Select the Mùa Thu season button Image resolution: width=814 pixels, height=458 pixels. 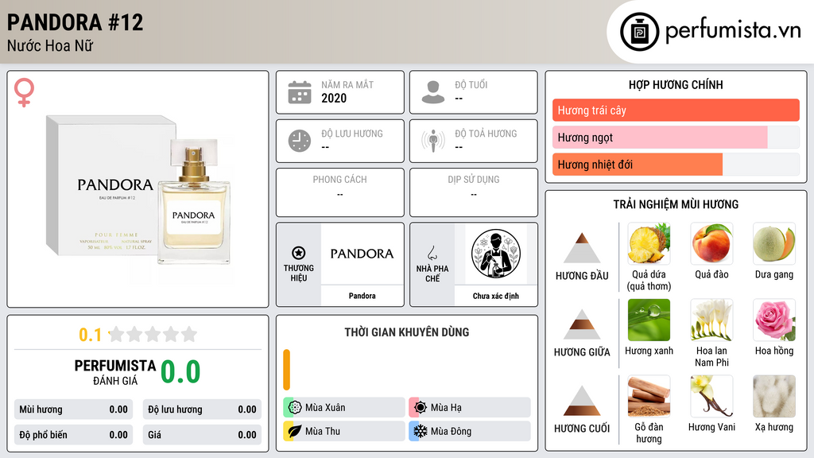click(344, 432)
